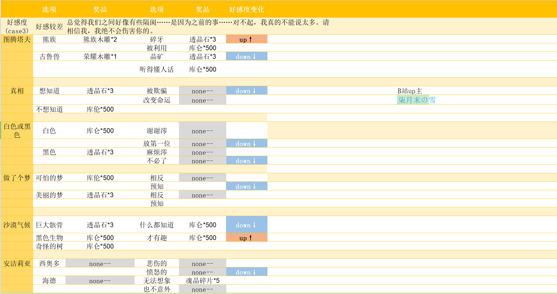Viewport: 557px width, 294px height.
Task: Click the 听得懂人话 option cell
Action: point(157,69)
